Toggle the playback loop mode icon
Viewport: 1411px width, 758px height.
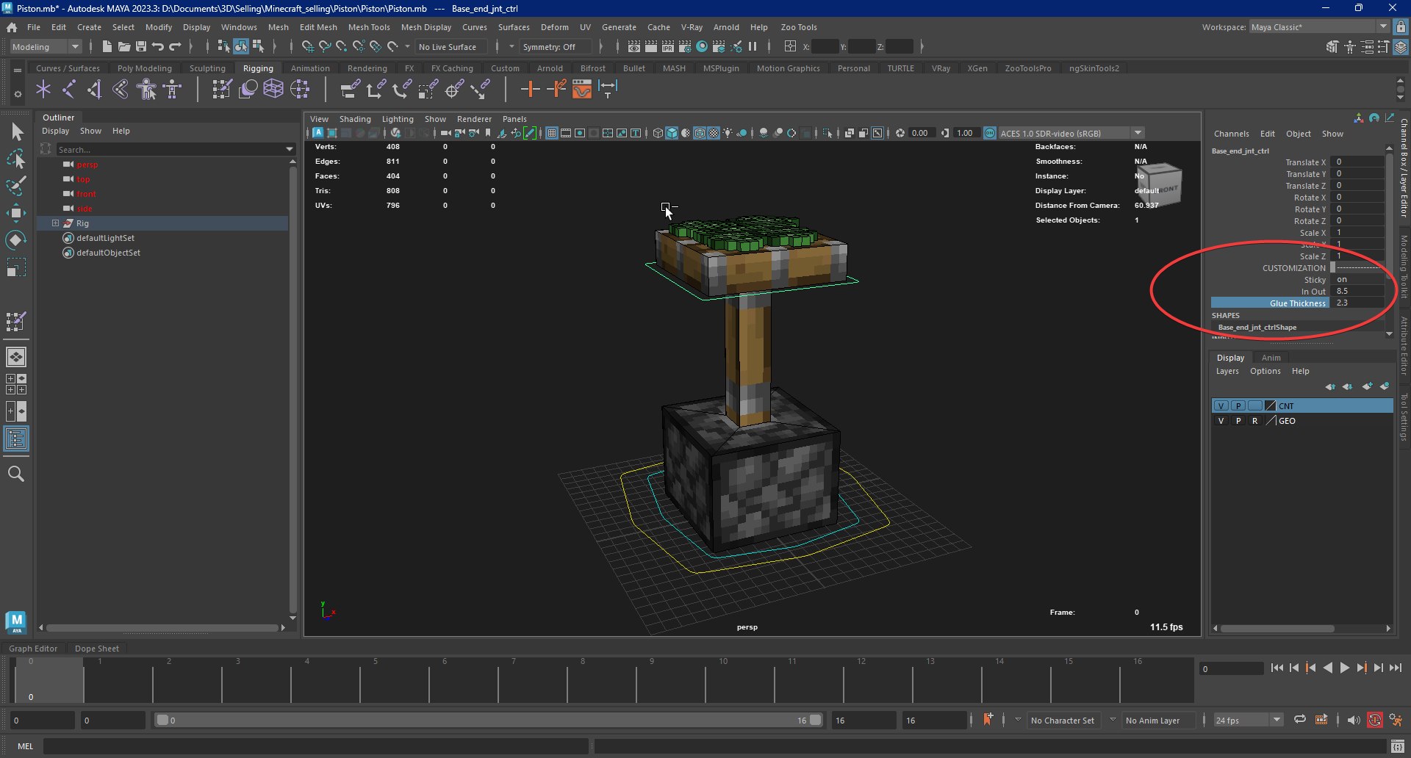tap(1300, 720)
